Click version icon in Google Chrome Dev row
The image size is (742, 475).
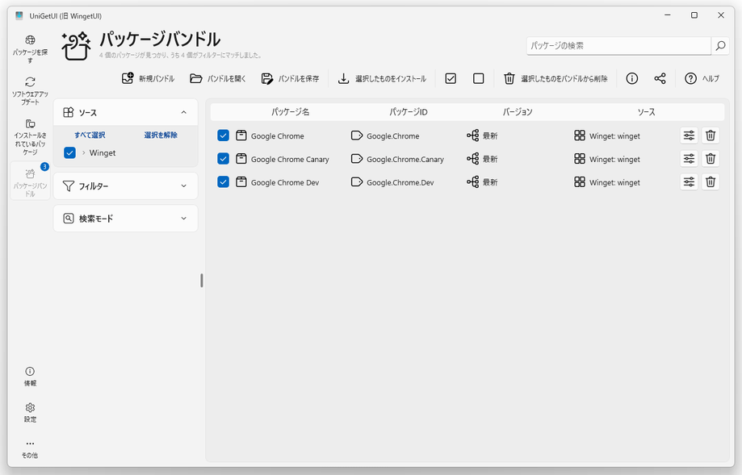[473, 182]
